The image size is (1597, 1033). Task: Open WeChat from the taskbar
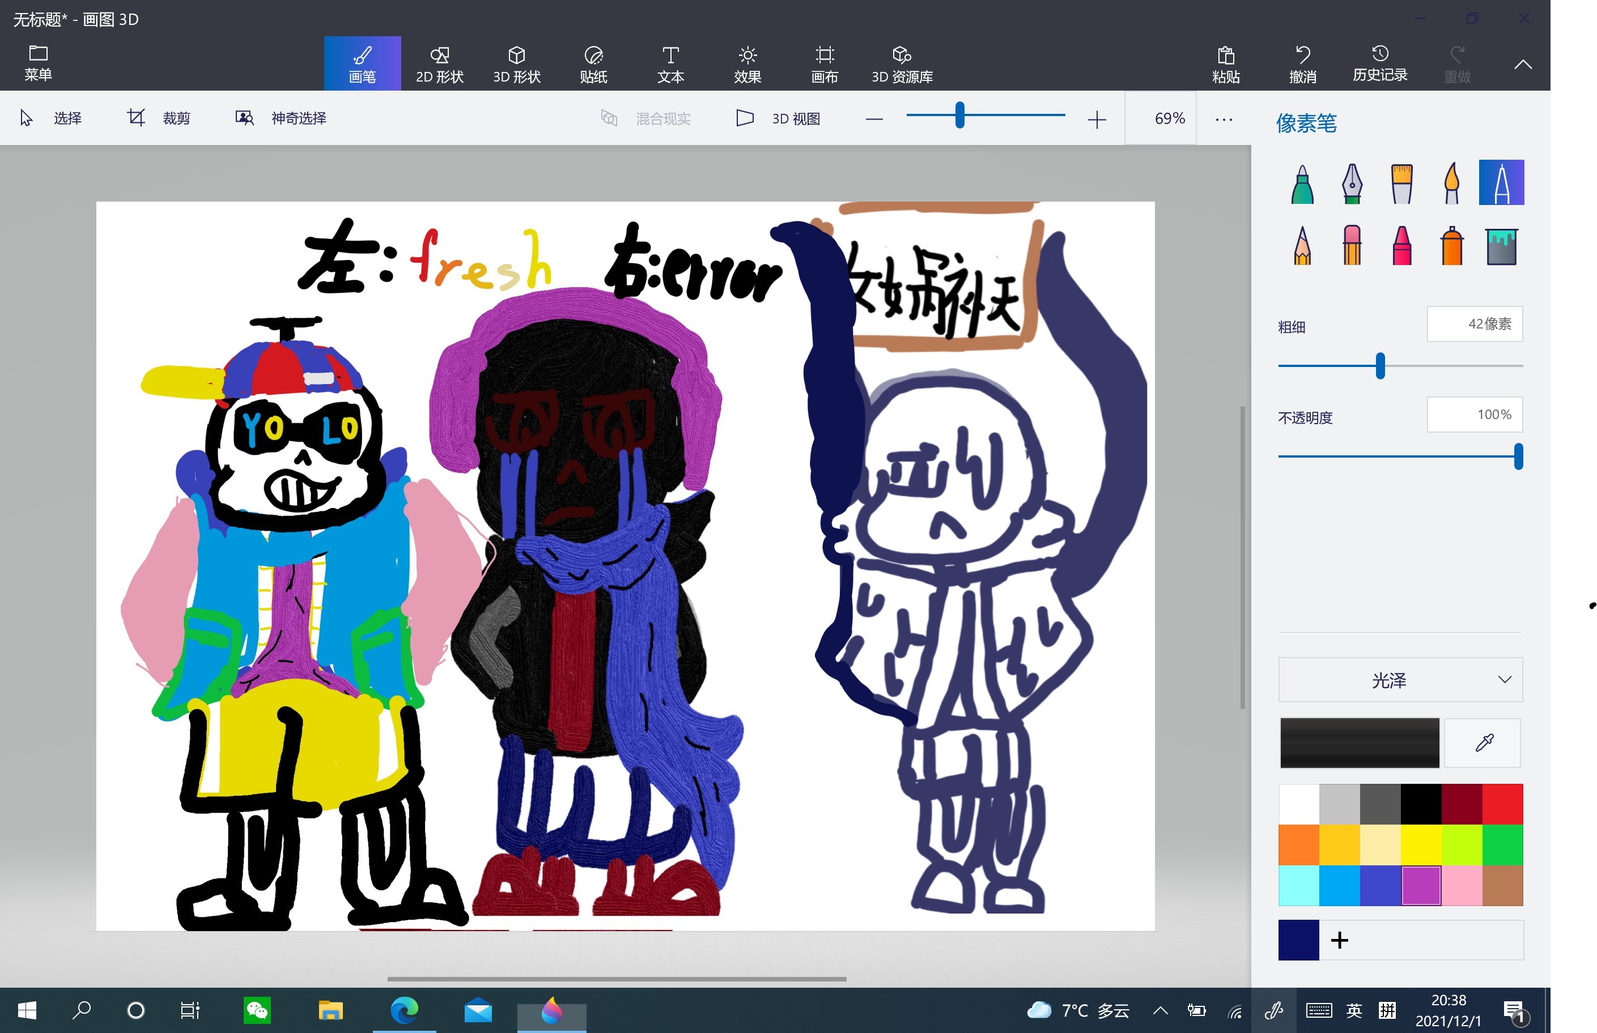[258, 1010]
